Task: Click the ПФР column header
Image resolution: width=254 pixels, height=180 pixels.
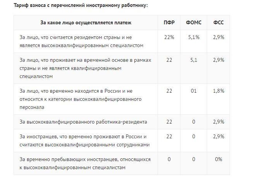Action: [169, 22]
